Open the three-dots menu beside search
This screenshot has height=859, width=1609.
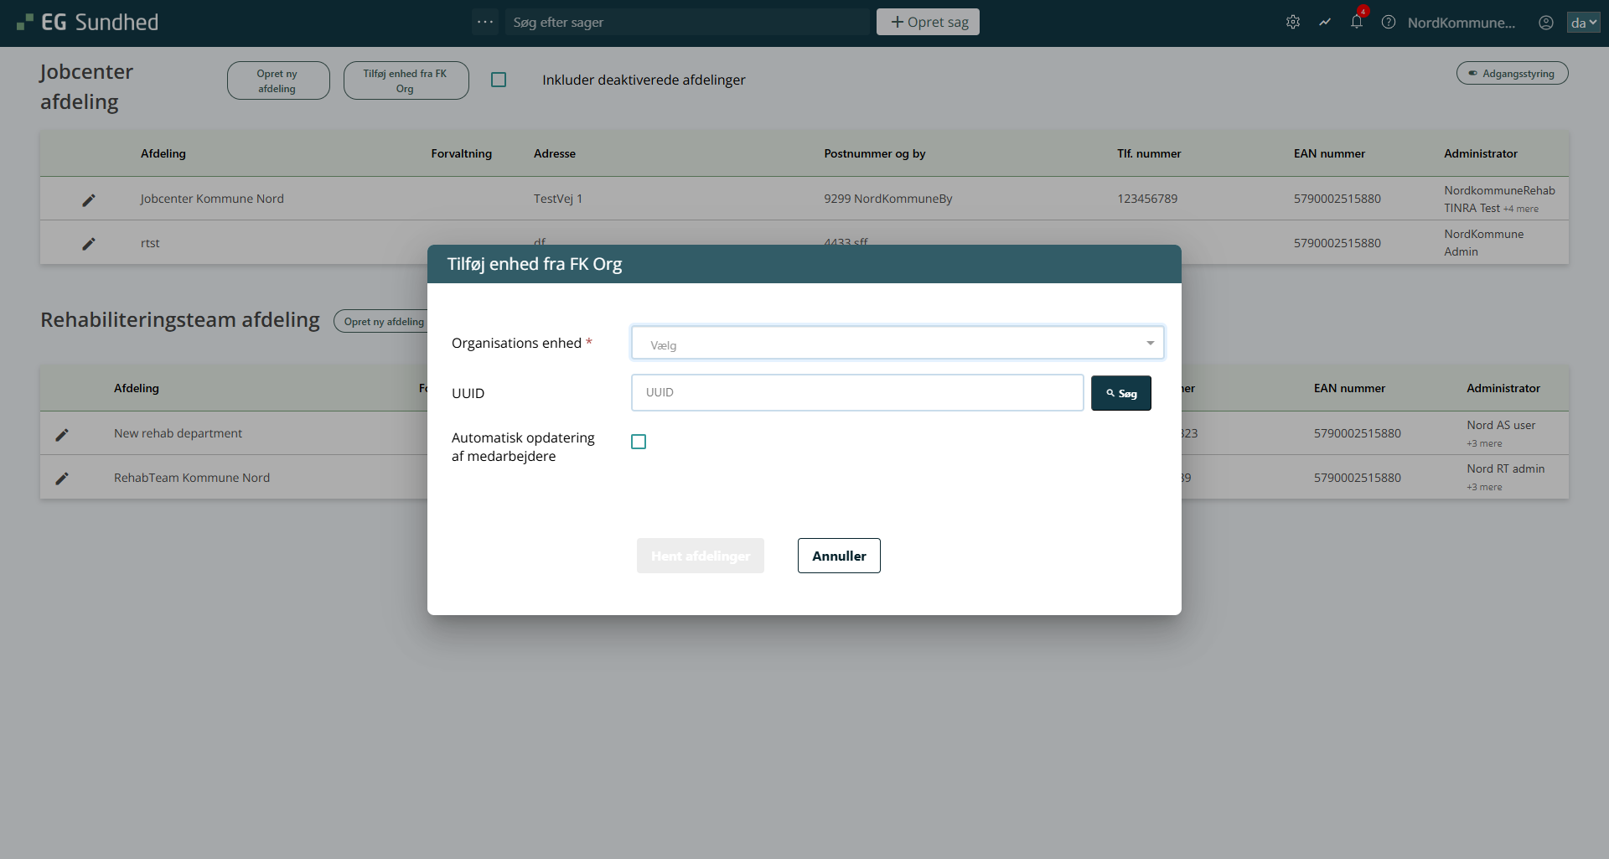(485, 22)
